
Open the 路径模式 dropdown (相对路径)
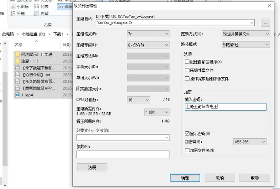(246, 44)
